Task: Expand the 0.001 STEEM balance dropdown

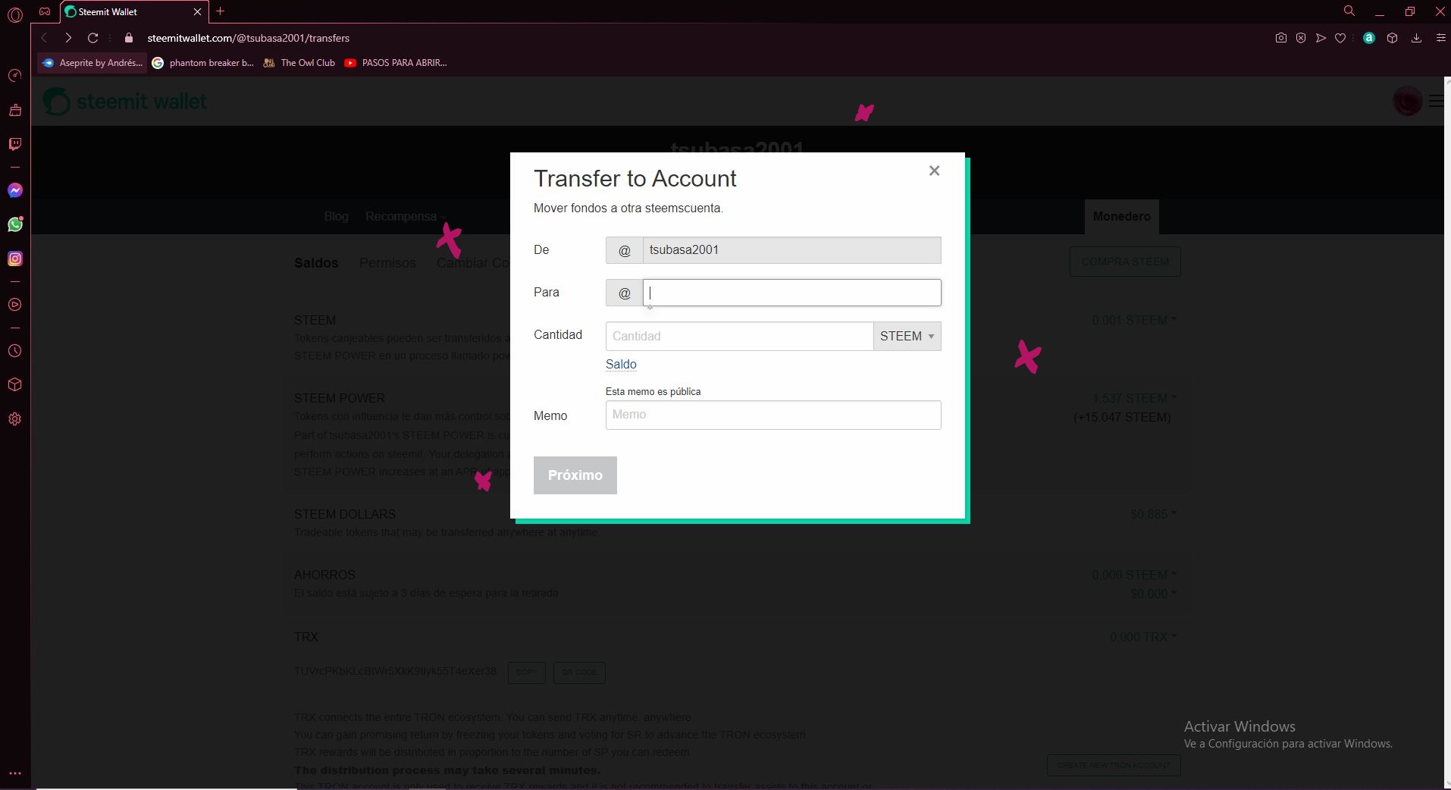Action: 1134,321
